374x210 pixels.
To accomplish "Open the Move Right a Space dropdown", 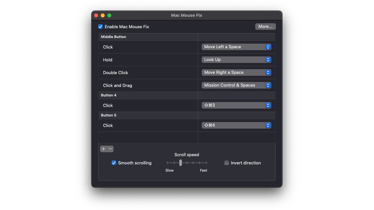I will tap(236, 72).
